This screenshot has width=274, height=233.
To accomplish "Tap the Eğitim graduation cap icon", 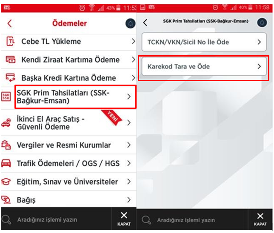I will [6, 182].
